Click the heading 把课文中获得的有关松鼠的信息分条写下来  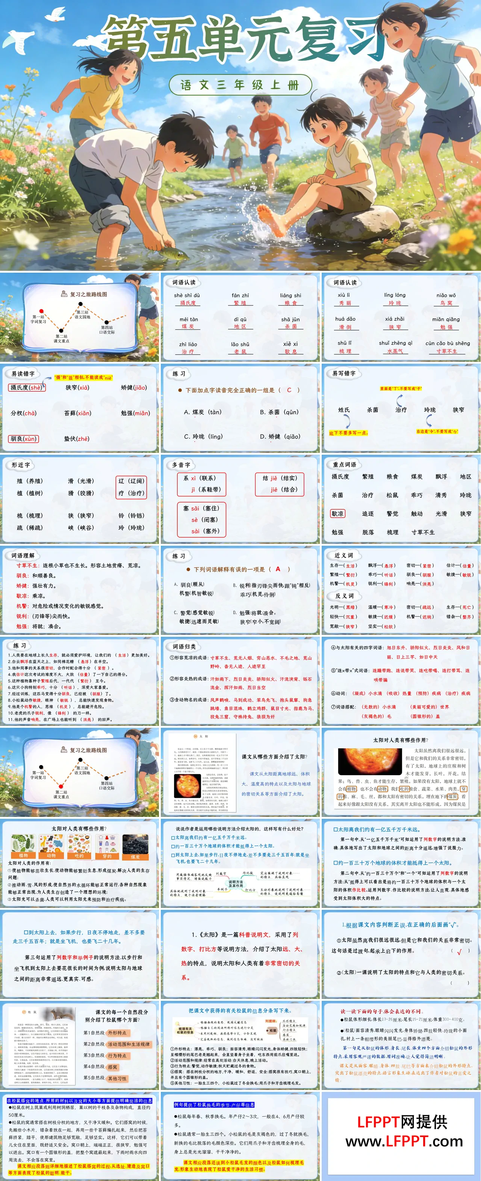(240, 1011)
